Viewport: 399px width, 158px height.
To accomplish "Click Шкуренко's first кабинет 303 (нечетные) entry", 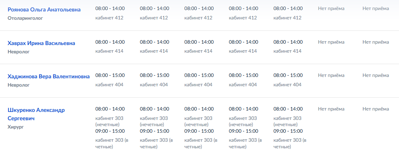I will 109,121.
